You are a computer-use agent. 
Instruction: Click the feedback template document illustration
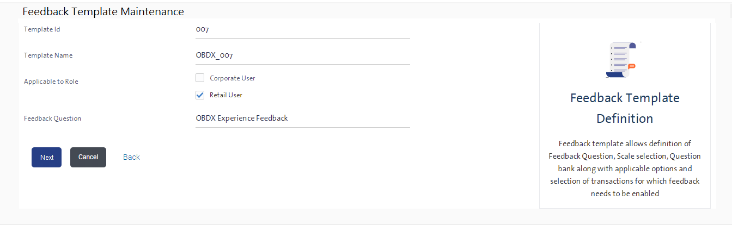(x=621, y=59)
